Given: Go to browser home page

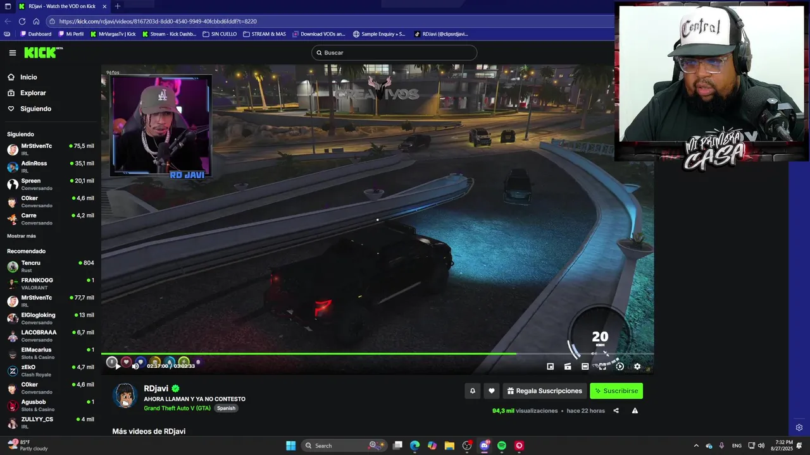Looking at the screenshot, I should (x=36, y=21).
